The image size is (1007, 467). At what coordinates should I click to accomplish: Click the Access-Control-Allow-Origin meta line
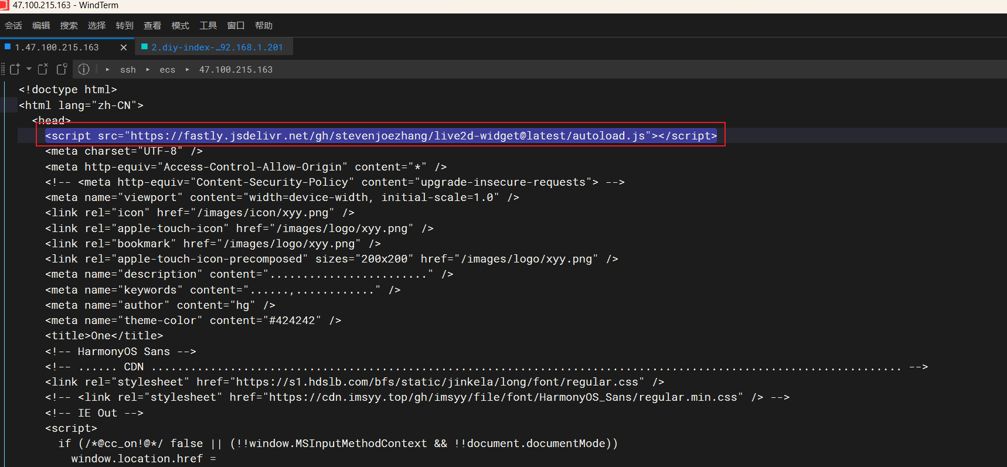(x=246, y=167)
